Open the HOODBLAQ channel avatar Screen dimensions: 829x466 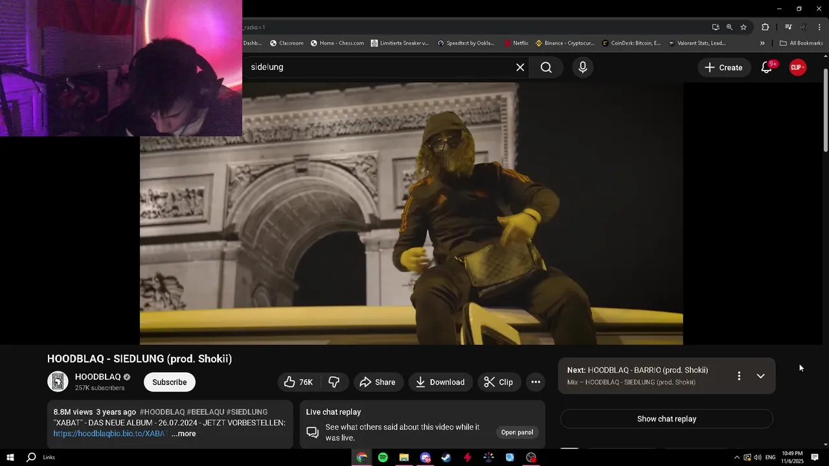[x=58, y=382]
